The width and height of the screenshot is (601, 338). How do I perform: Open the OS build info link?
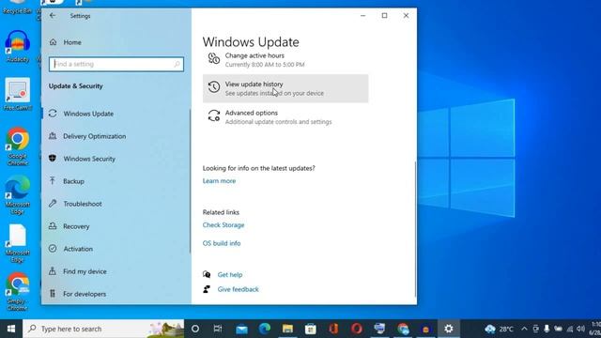(222, 243)
